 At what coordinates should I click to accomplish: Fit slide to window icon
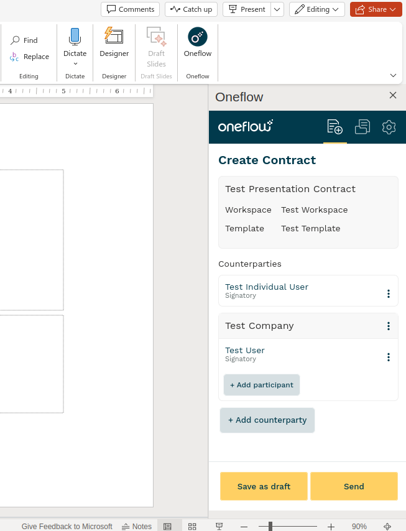387,526
